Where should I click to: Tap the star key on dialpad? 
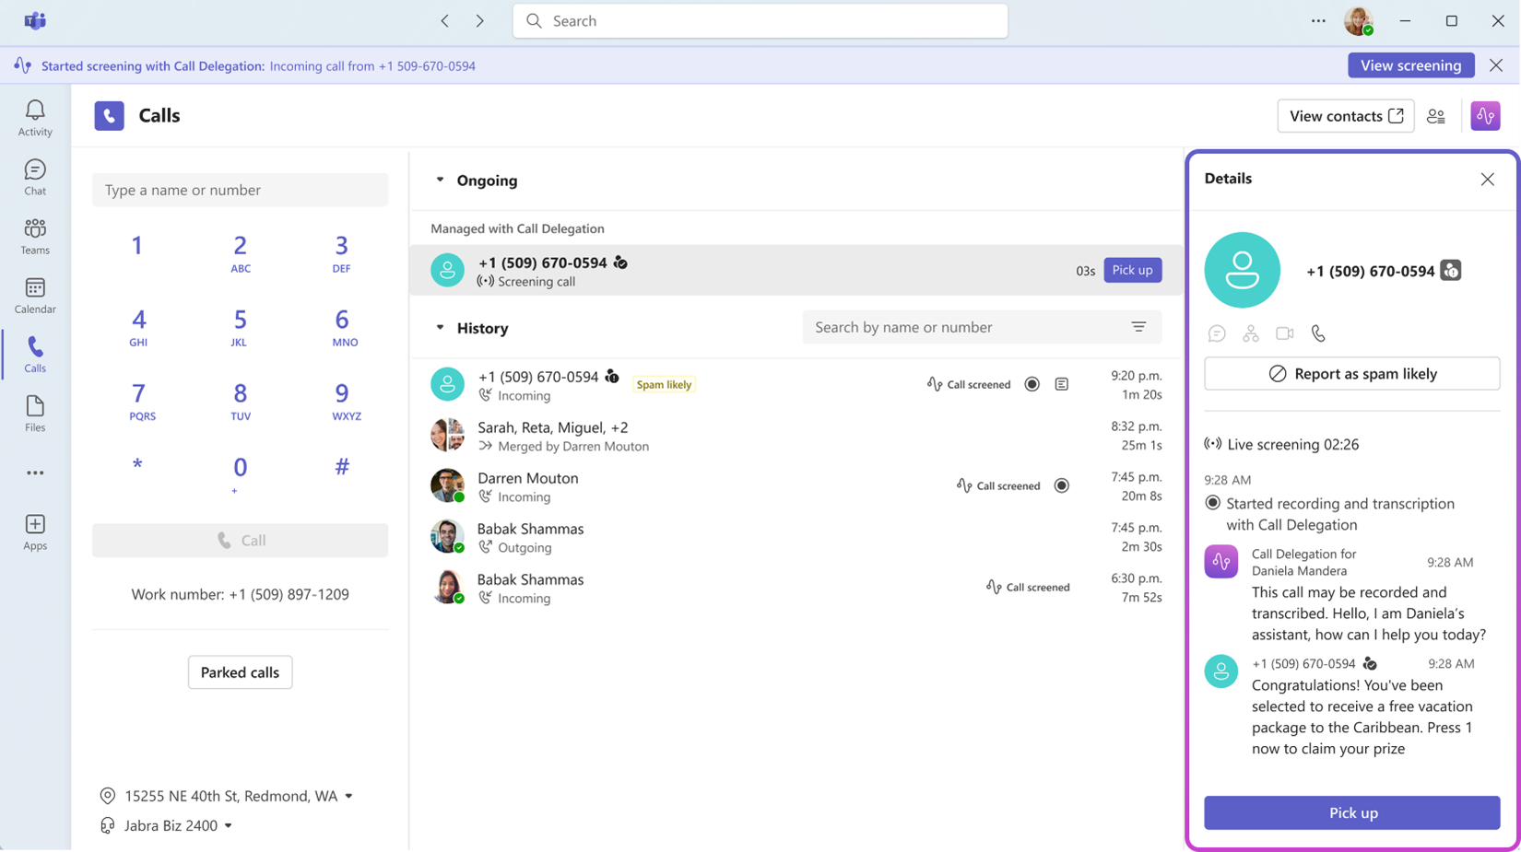click(137, 466)
